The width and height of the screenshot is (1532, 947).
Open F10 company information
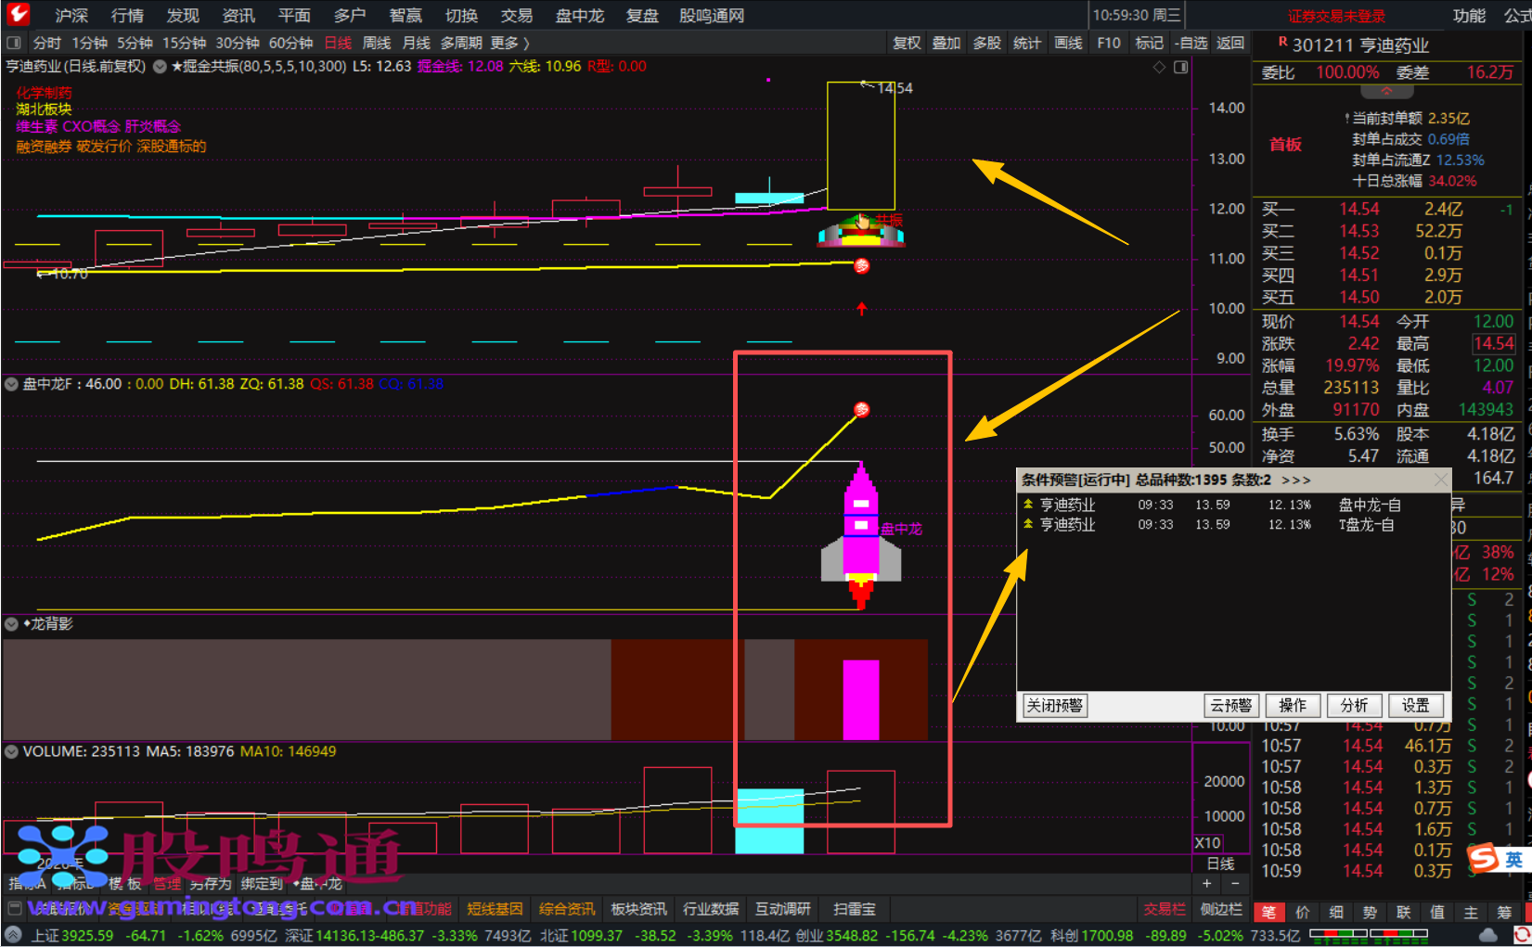(1109, 43)
